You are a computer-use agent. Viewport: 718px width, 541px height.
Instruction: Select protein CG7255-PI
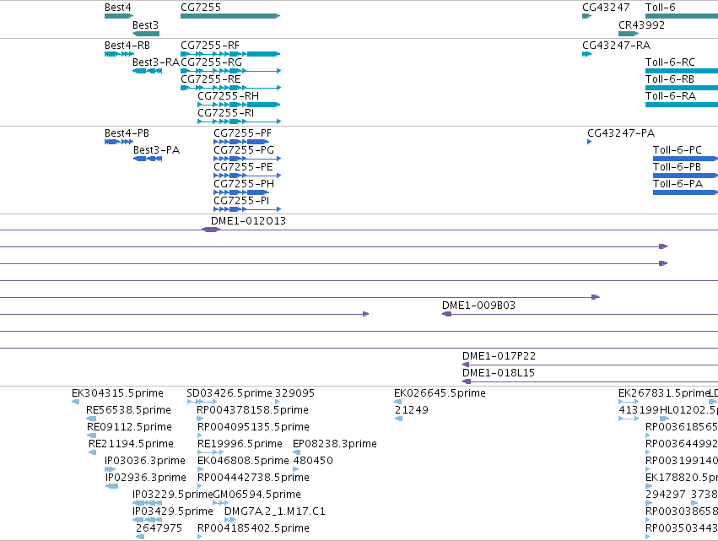pos(247,209)
